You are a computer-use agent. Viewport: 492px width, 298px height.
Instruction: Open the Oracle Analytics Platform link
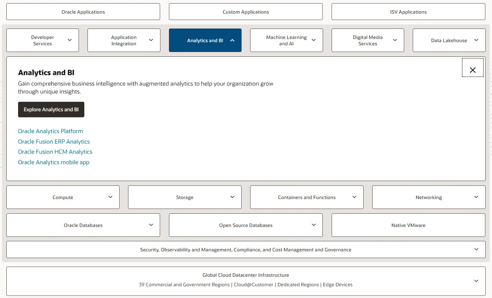click(50, 131)
